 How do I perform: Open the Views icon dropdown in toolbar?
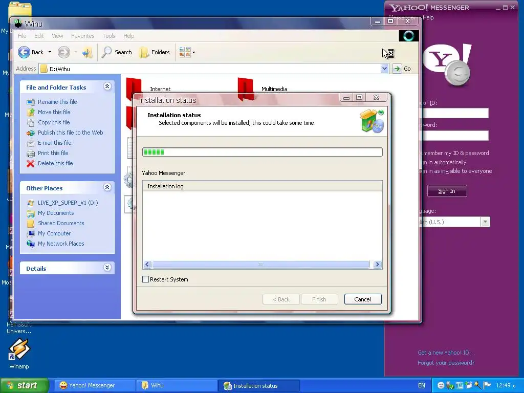187,52
